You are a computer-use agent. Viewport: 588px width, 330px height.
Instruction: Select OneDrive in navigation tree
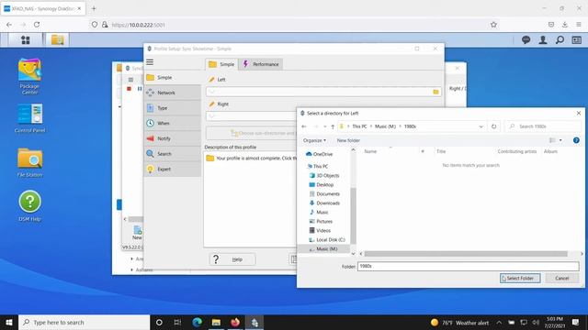click(x=322, y=154)
